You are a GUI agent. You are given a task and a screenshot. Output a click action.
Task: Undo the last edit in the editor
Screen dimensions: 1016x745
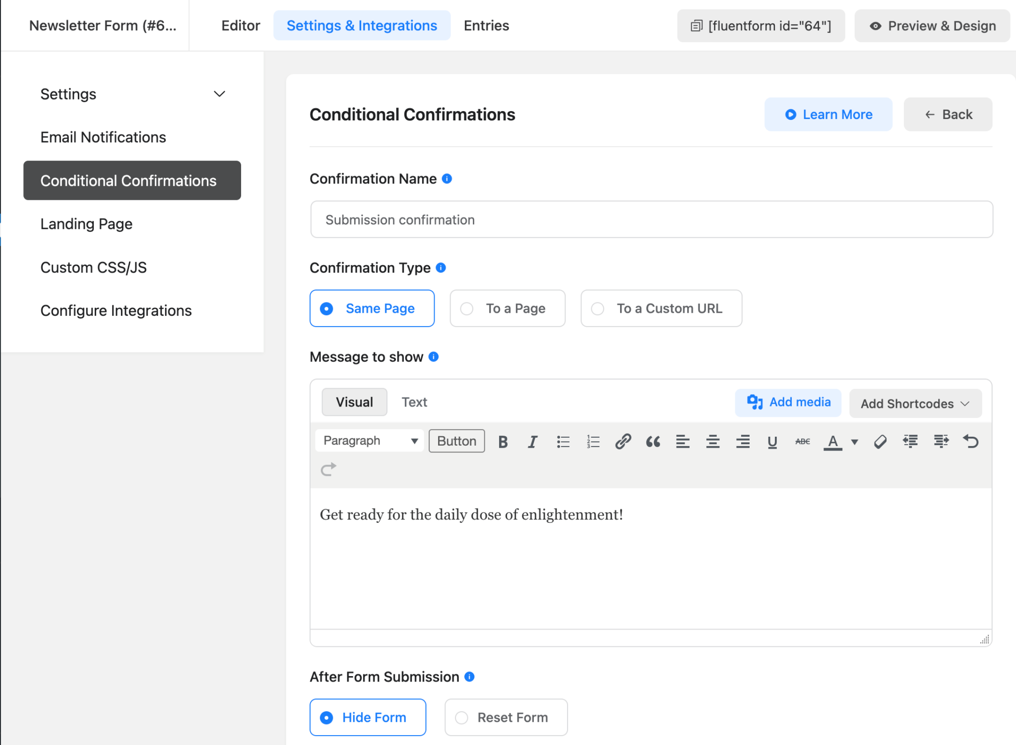(971, 441)
